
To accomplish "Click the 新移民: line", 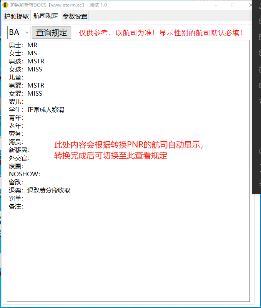I will [x=19, y=150].
